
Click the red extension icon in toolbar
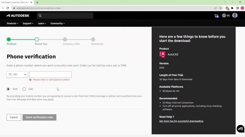pos(227,8)
